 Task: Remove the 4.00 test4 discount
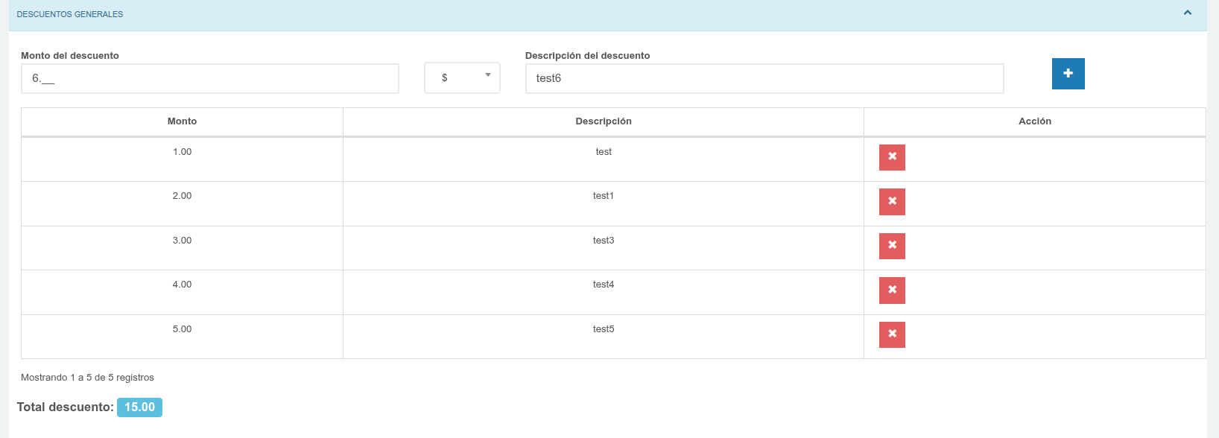point(892,291)
